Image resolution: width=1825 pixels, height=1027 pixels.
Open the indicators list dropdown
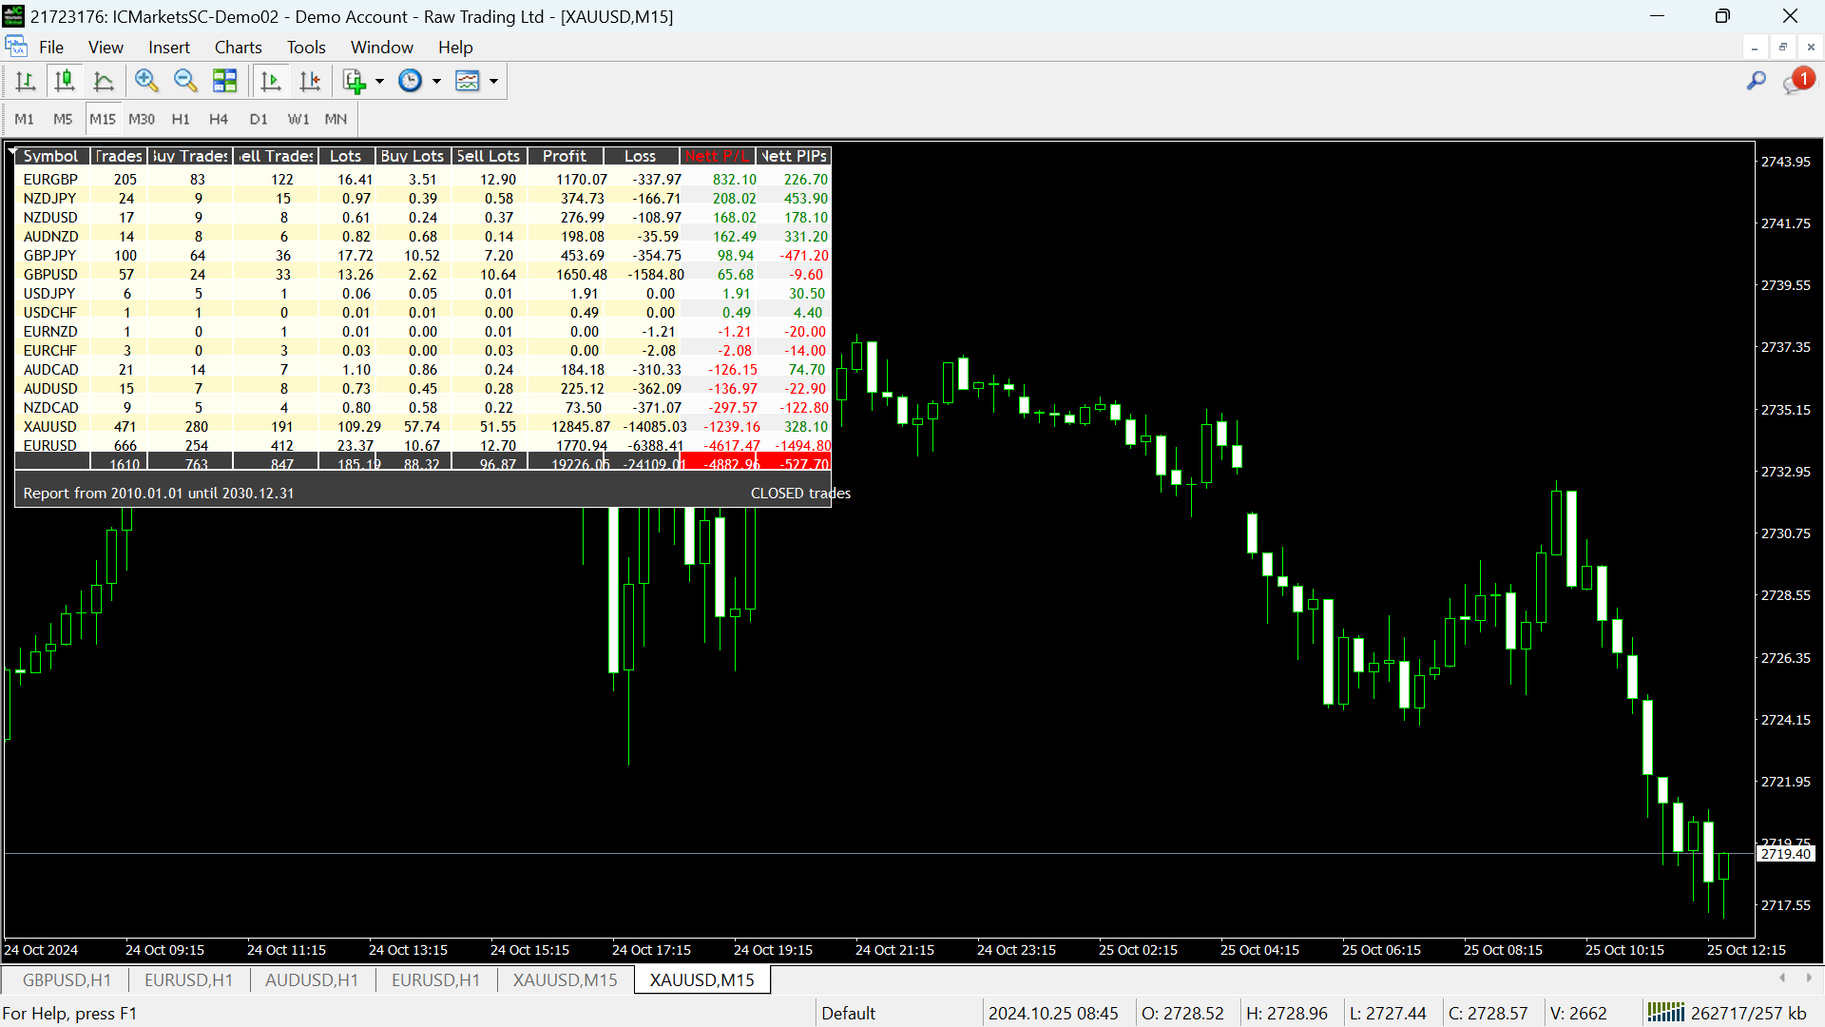(494, 81)
